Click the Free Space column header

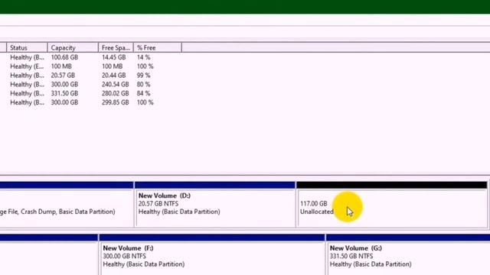coord(116,47)
